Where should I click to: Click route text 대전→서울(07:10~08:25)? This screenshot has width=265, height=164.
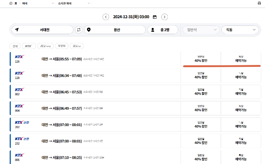pyautogui.click(x=62, y=158)
